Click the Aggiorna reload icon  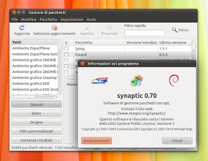(x=22, y=28)
